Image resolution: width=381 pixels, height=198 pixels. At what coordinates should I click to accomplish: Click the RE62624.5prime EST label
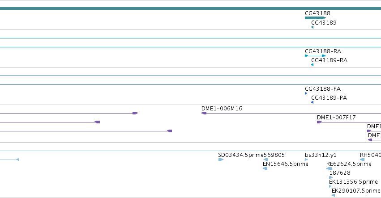pyautogui.click(x=349, y=164)
